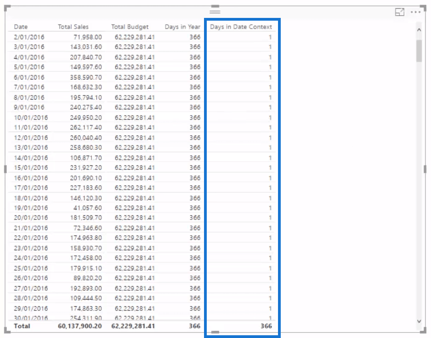Select the 15/01/2016 date cell
The height and width of the screenshot is (338, 431).
[x=30, y=168]
